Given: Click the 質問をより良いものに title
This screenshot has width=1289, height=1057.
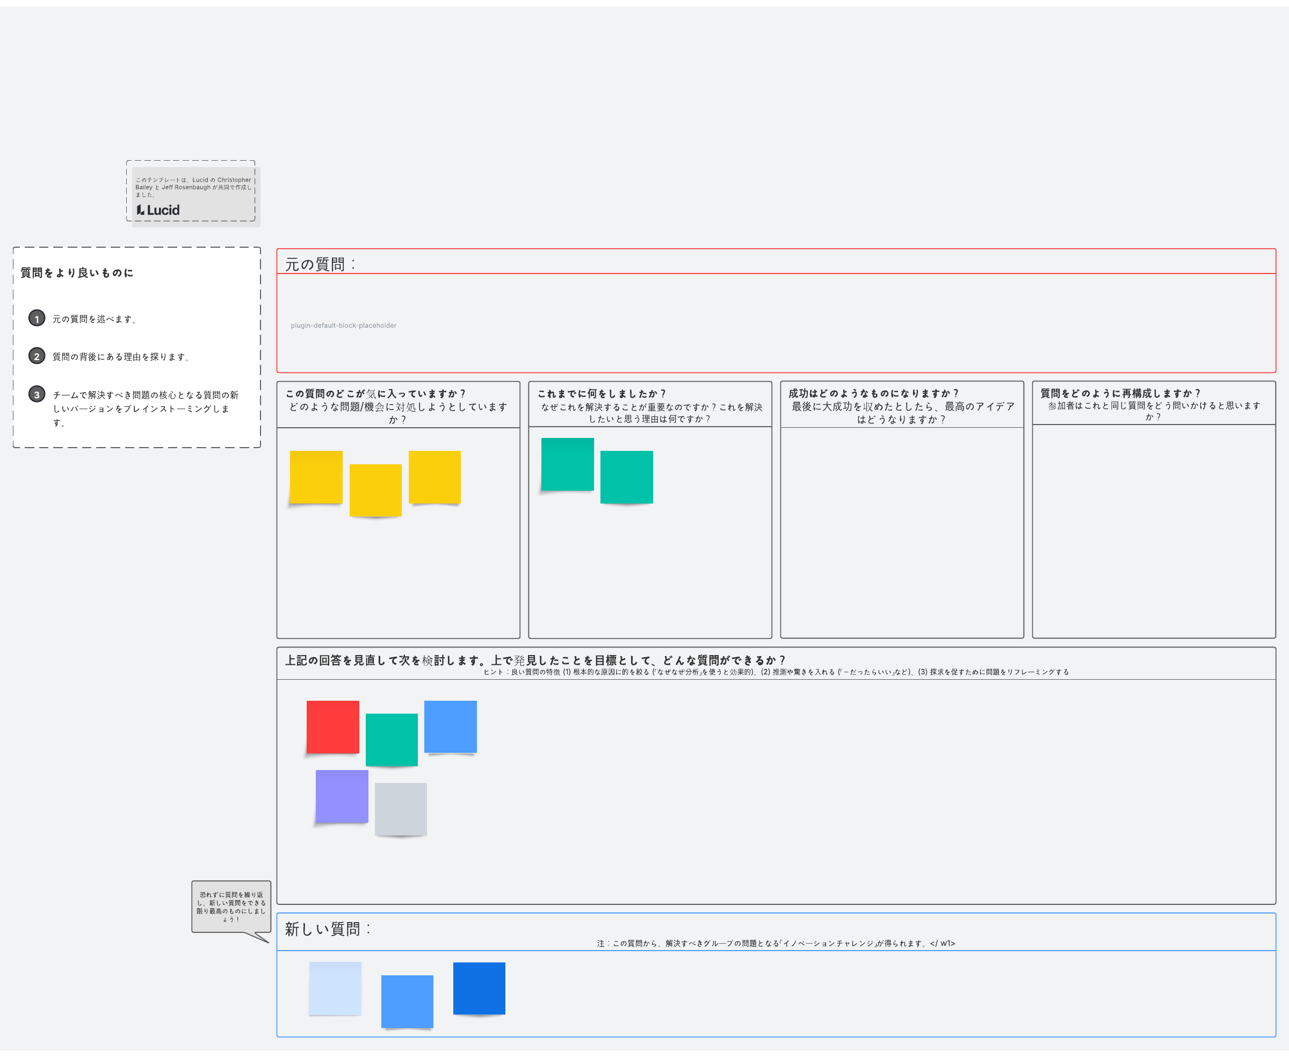Looking at the screenshot, I should pyautogui.click(x=77, y=273).
